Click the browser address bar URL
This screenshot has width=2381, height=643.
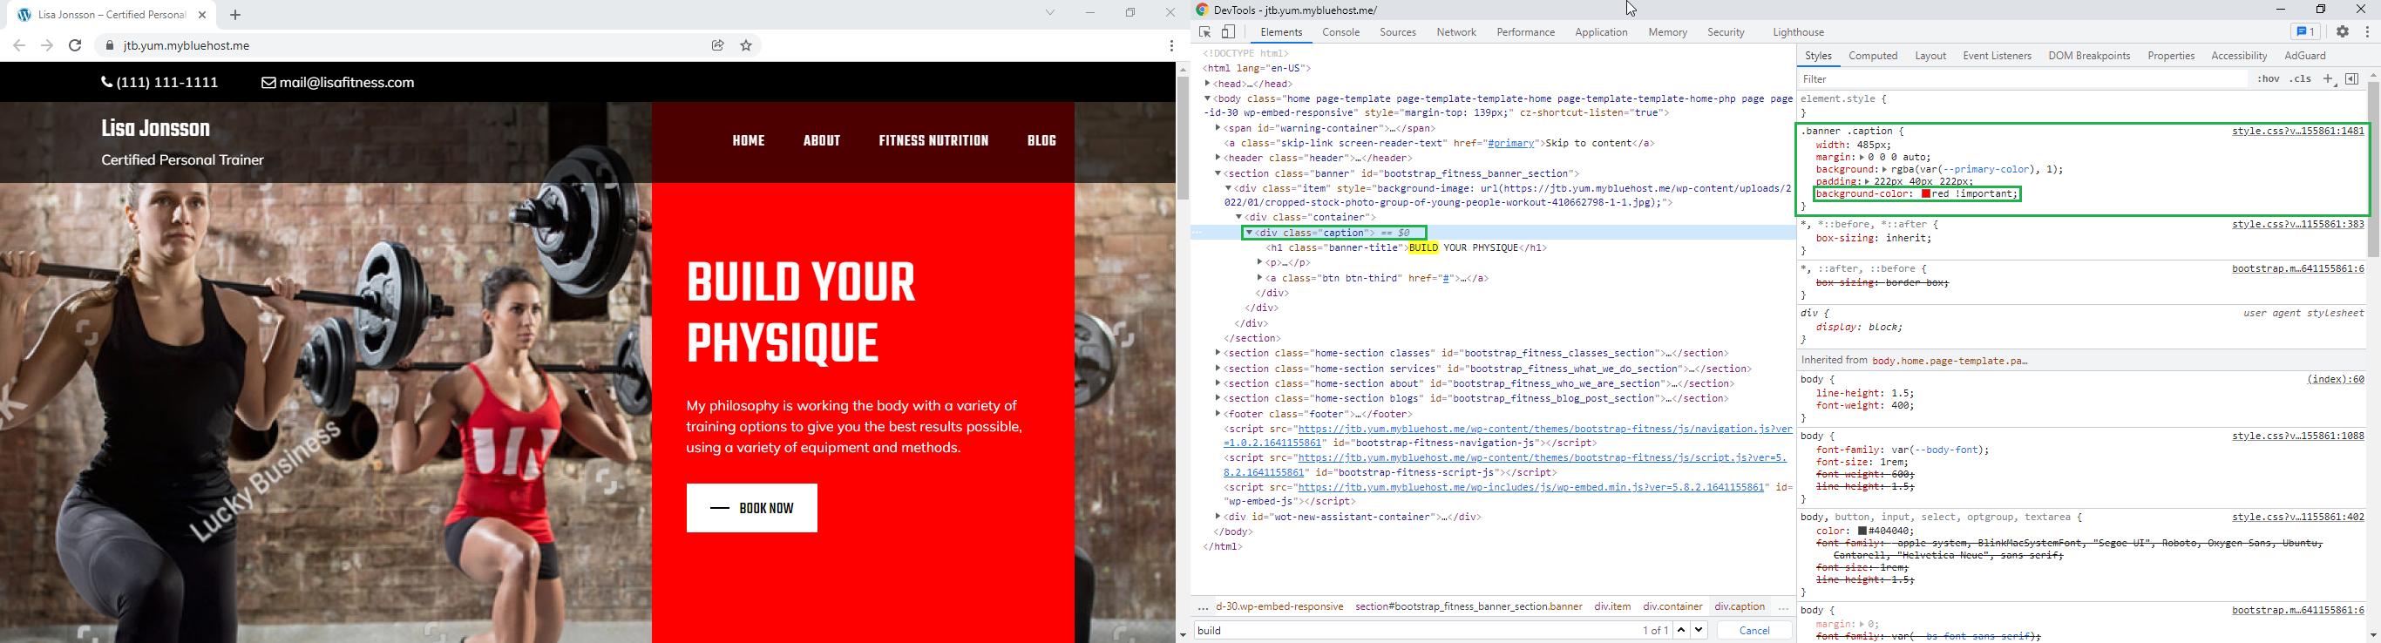187,46
